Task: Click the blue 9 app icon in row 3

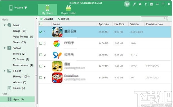Action: pos(57,55)
